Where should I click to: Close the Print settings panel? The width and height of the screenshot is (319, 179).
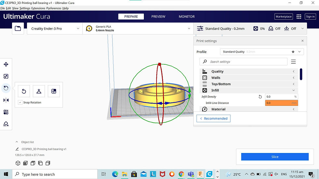coord(302,41)
